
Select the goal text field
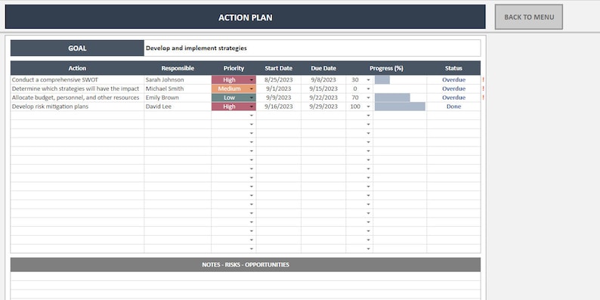point(312,48)
